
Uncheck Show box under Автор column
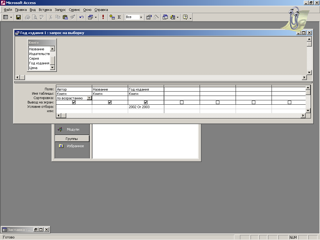[x=74, y=102]
